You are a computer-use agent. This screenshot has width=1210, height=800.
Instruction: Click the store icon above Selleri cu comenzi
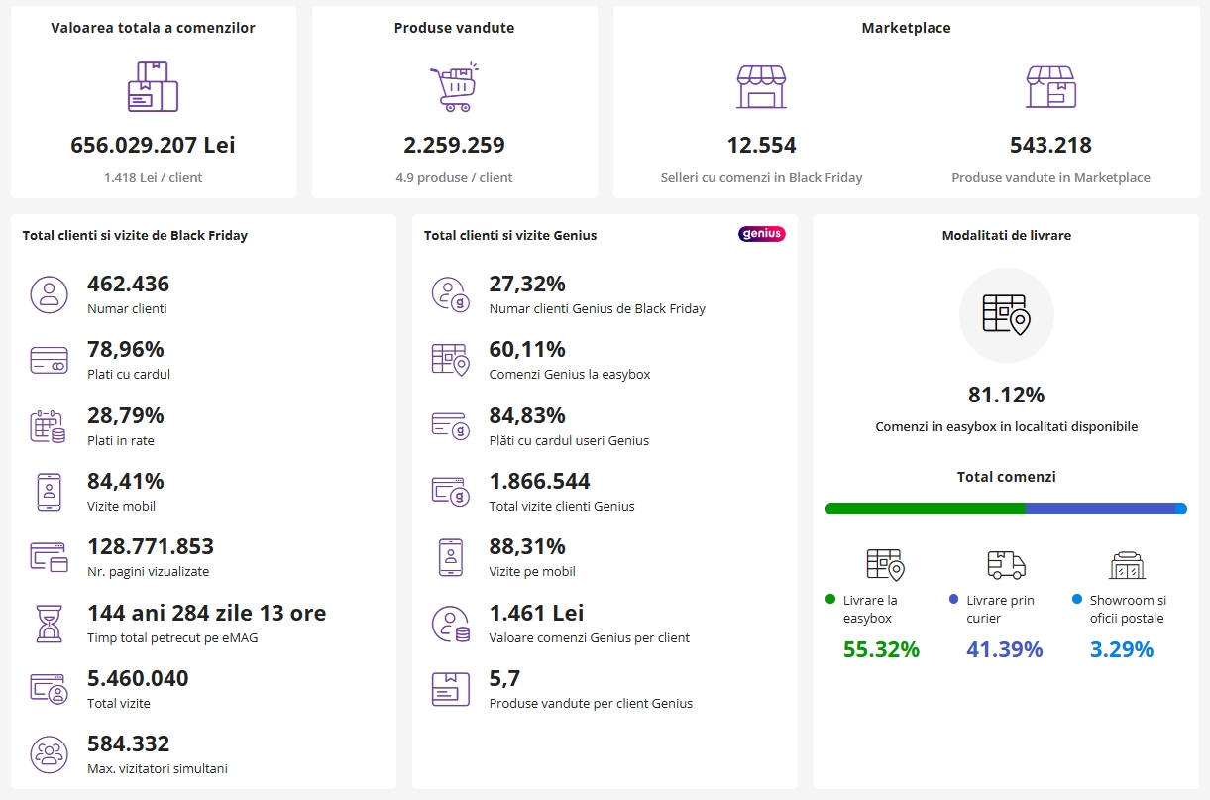pos(761,87)
